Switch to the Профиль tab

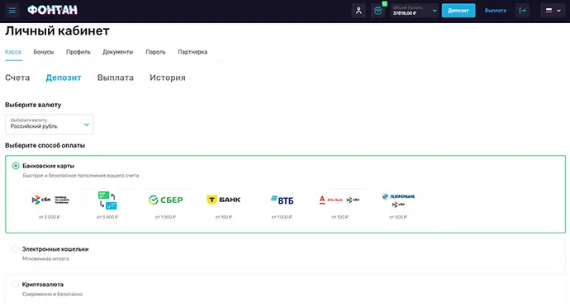[x=78, y=52]
